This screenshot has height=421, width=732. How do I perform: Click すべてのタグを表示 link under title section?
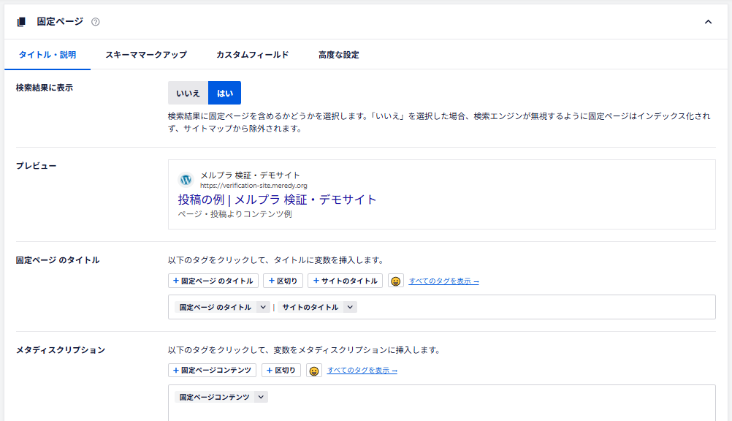point(443,281)
